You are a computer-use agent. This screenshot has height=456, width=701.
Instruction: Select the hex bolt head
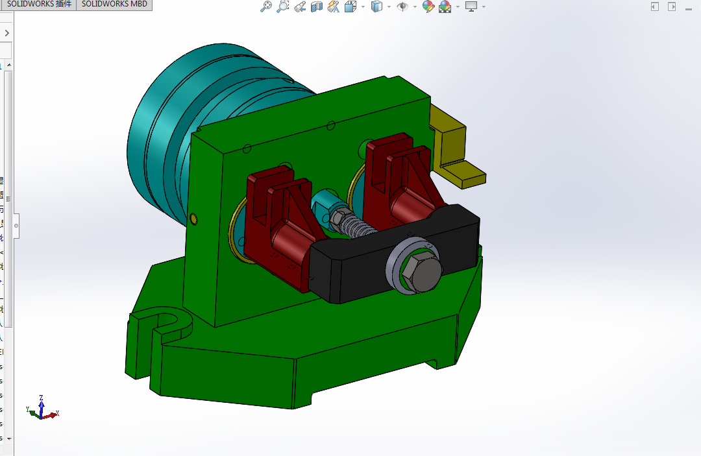[x=422, y=273]
